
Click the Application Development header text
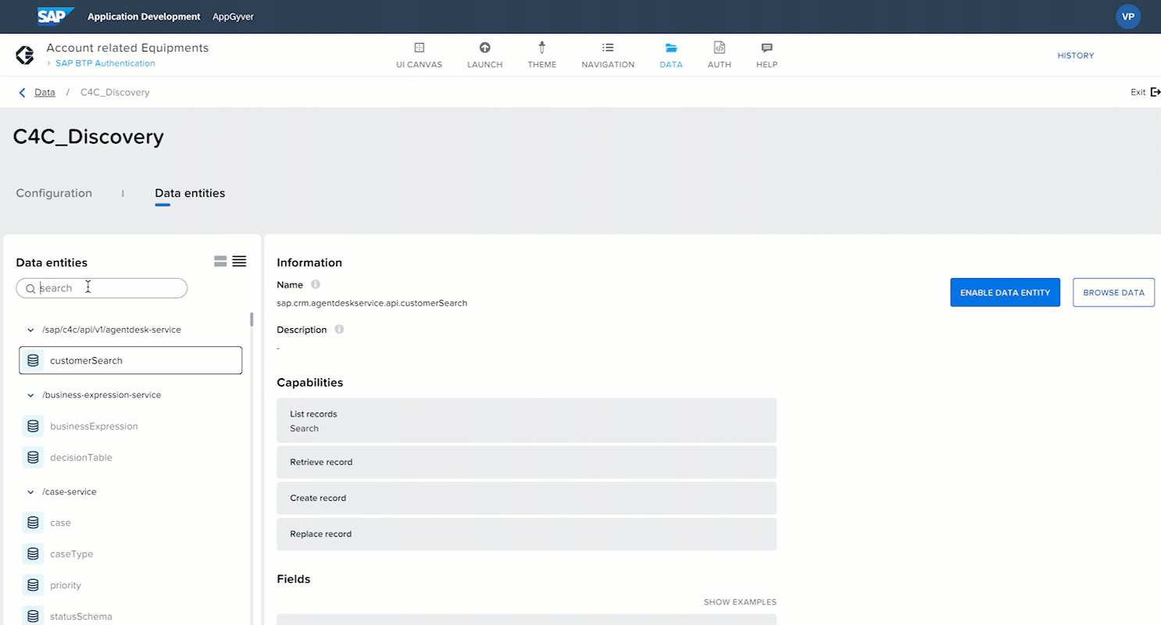click(x=144, y=16)
